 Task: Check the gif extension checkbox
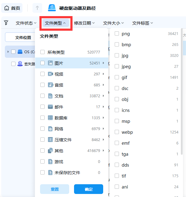click(117, 77)
